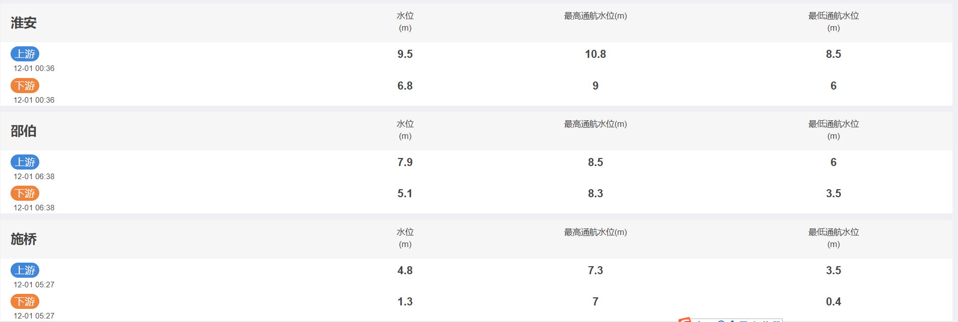Select the 施桥 downstream water level 1.3
The image size is (958, 322).
point(405,301)
